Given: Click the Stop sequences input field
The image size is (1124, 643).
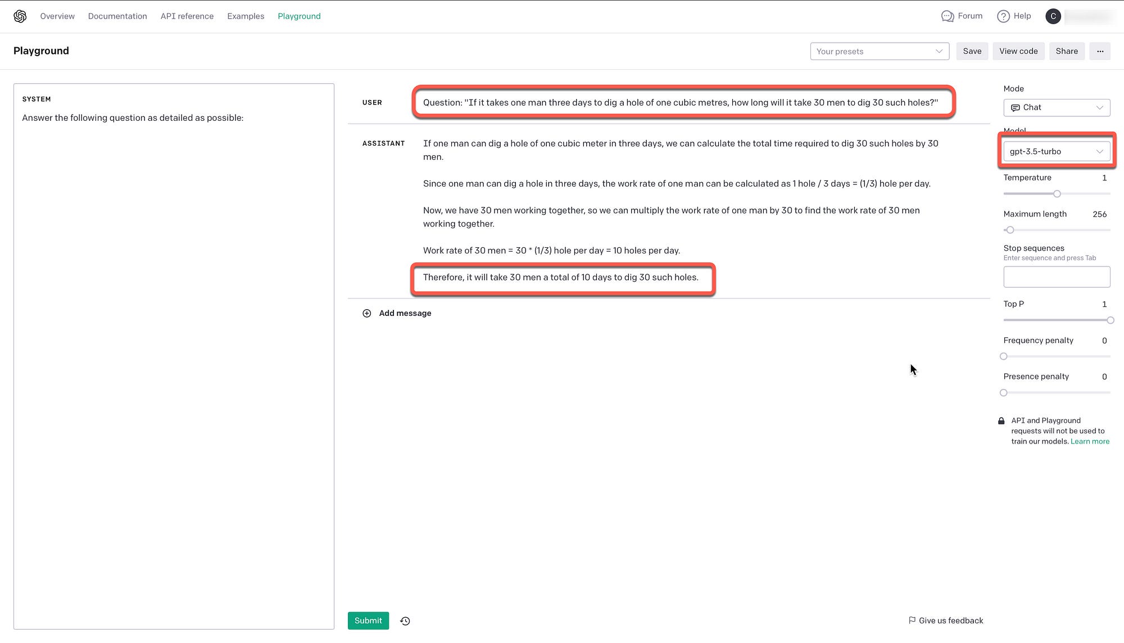Looking at the screenshot, I should [1057, 277].
